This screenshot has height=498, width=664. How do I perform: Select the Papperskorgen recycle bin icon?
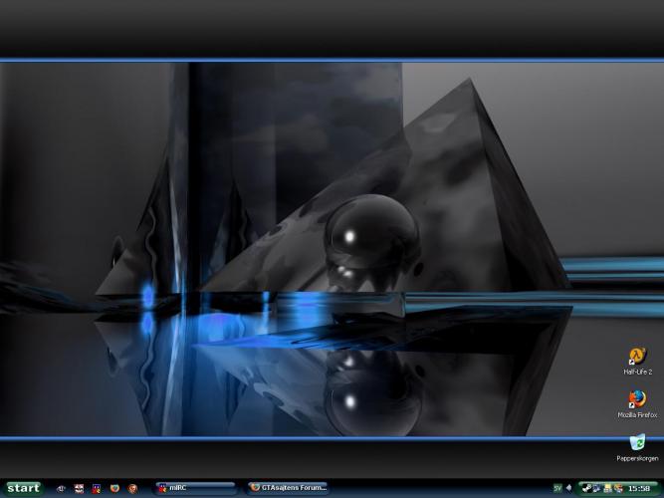pos(637,442)
